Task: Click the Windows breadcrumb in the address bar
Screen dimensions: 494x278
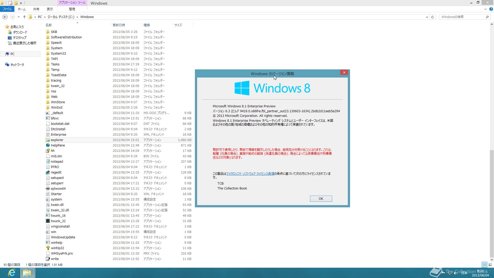Action: coord(87,17)
